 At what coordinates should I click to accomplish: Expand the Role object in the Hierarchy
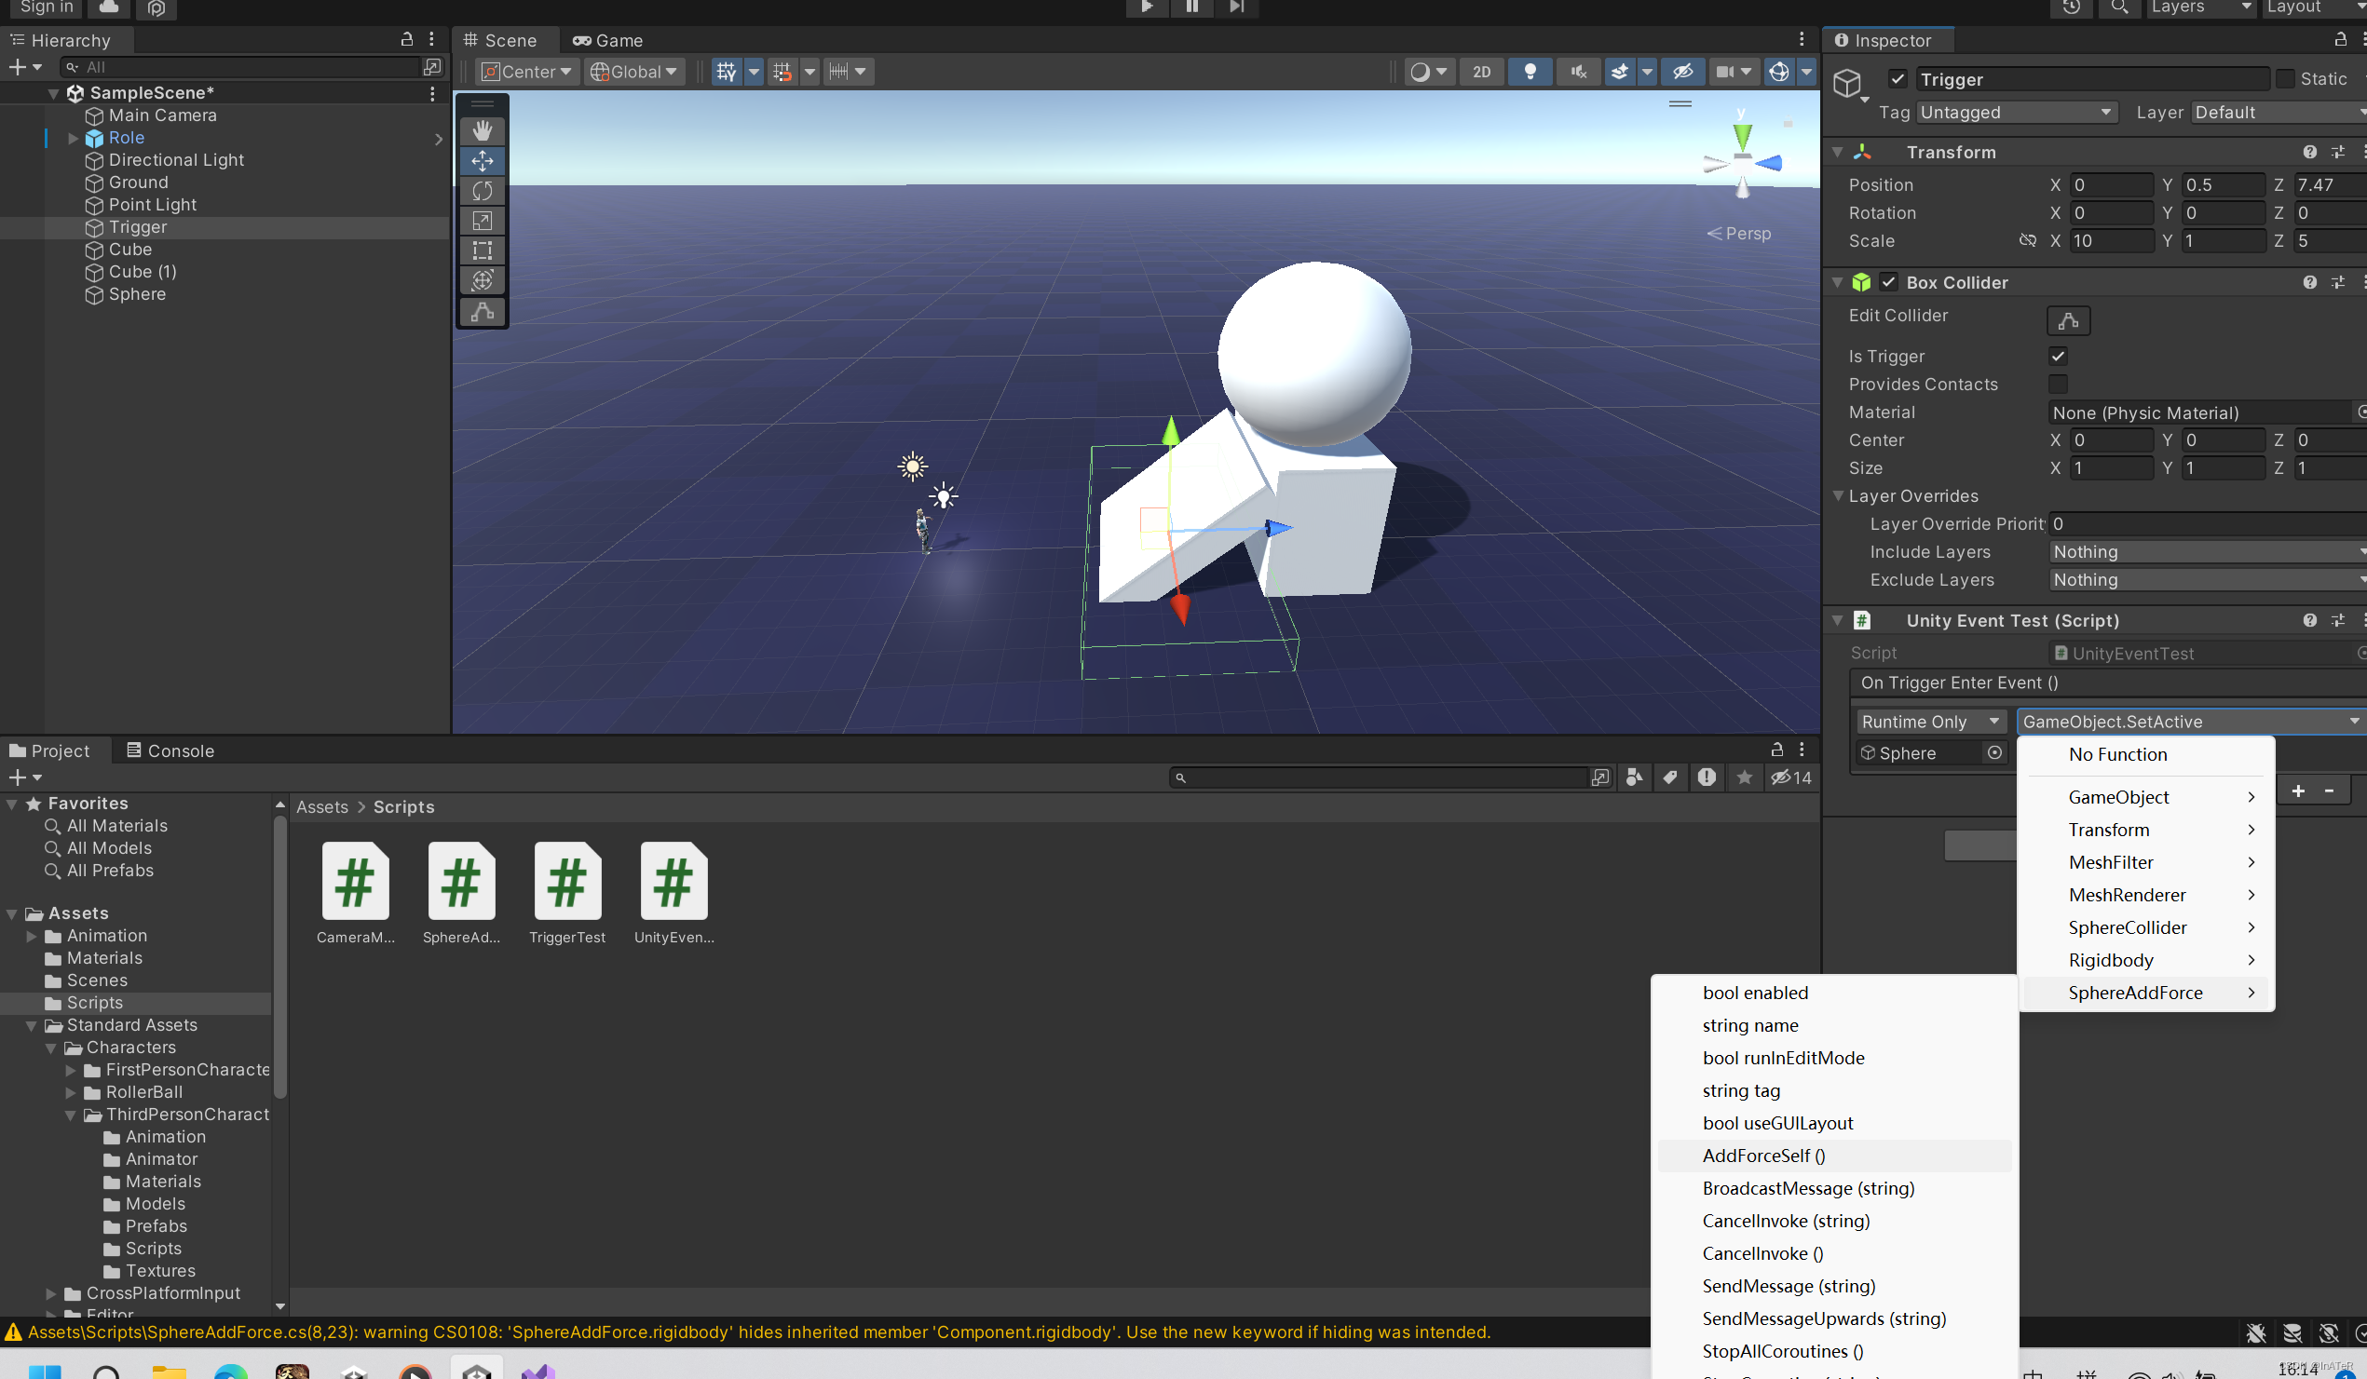click(74, 137)
